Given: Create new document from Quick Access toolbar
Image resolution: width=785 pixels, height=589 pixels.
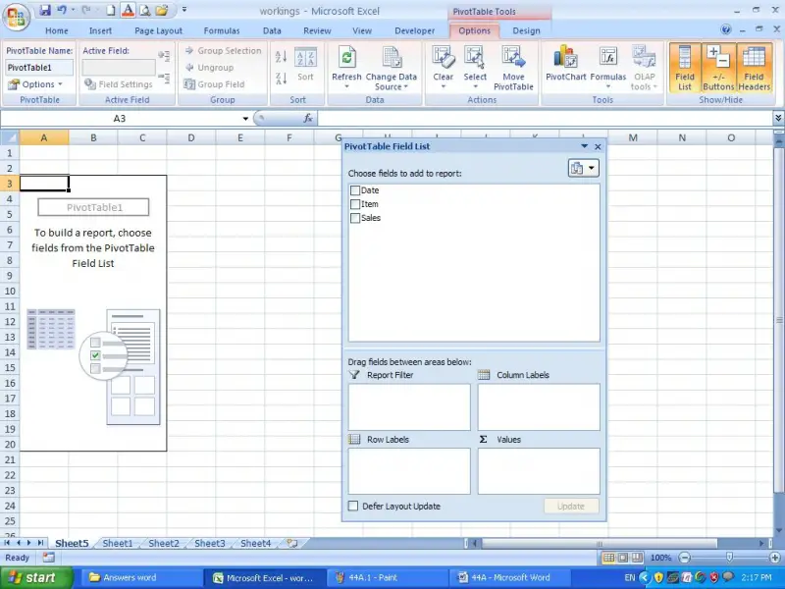Looking at the screenshot, I should coord(111,10).
